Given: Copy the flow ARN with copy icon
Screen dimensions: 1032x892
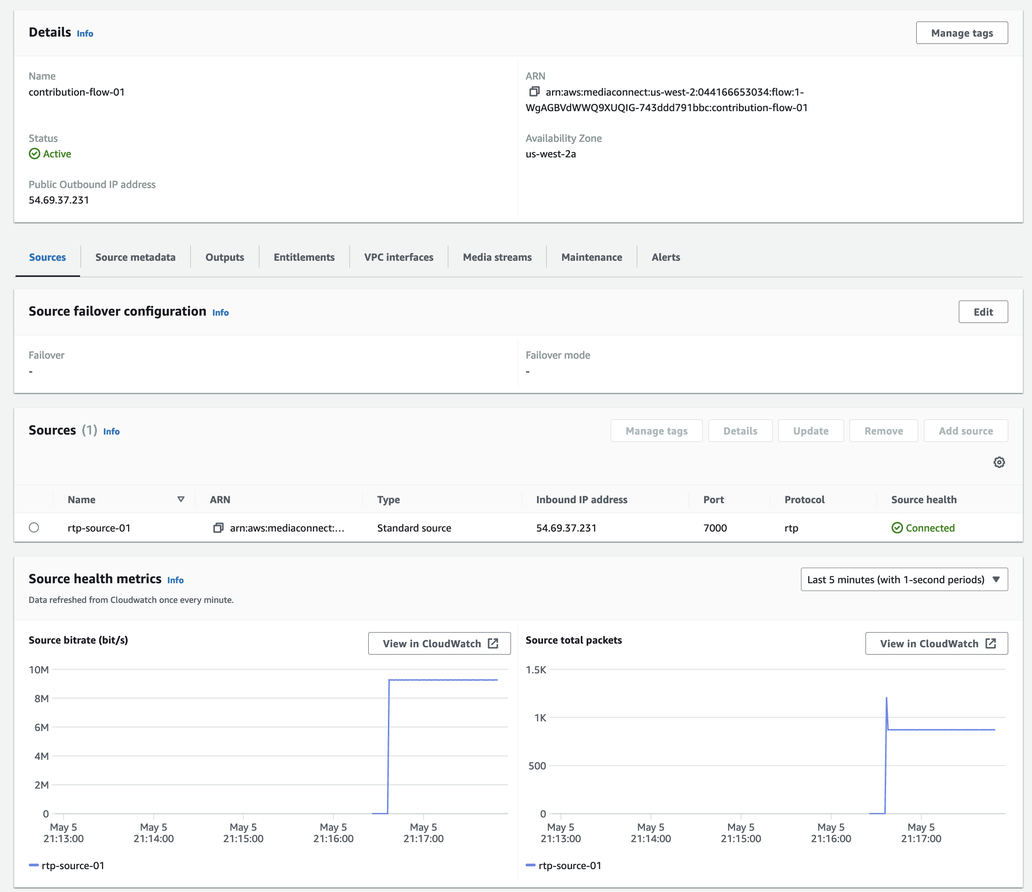Looking at the screenshot, I should pyautogui.click(x=534, y=91).
